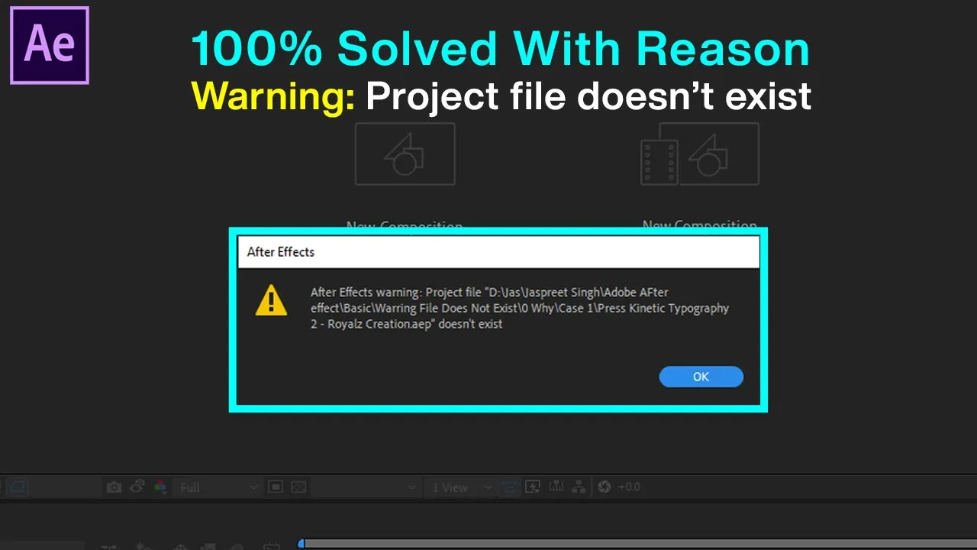Click the Show Snapshot icon

coord(137,487)
